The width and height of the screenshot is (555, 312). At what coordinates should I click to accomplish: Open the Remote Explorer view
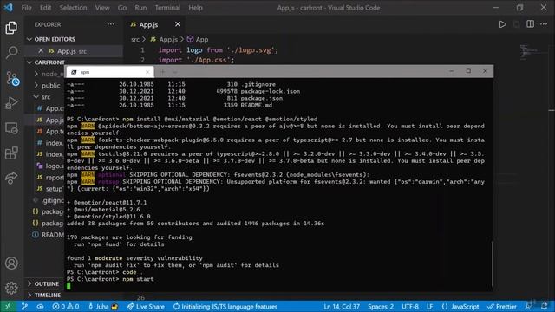click(x=11, y=128)
